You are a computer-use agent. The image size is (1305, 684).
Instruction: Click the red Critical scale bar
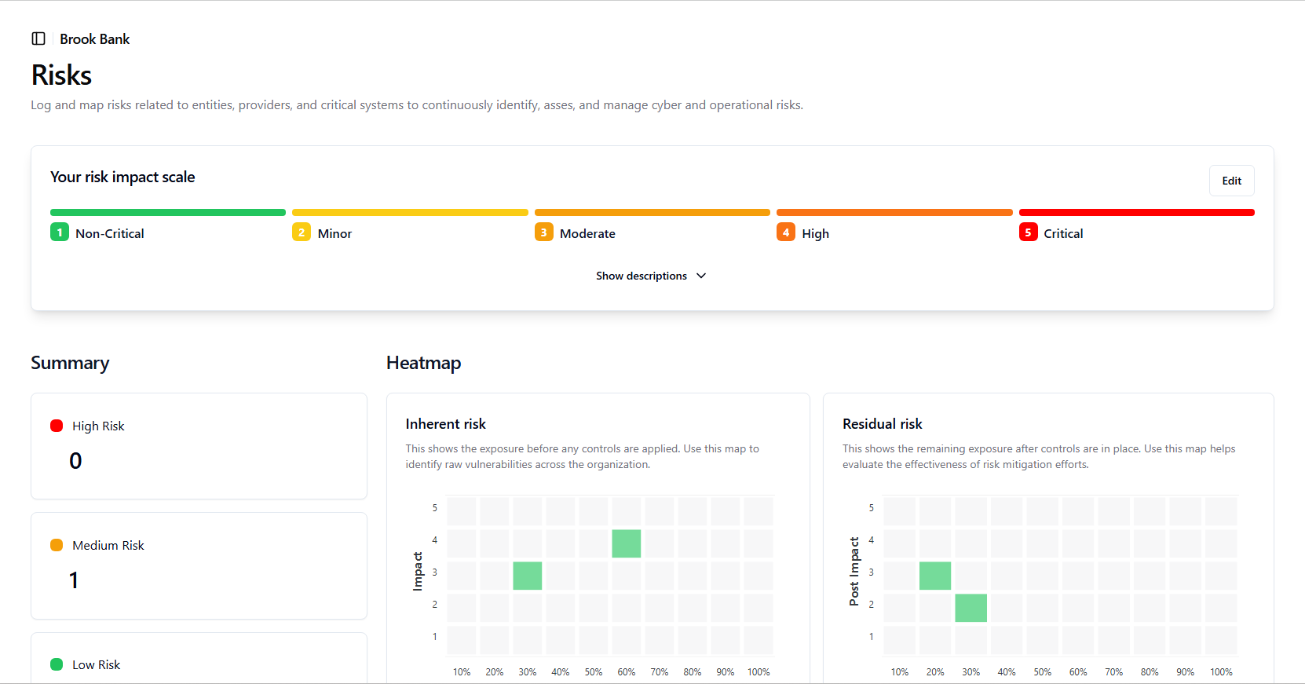click(1136, 212)
